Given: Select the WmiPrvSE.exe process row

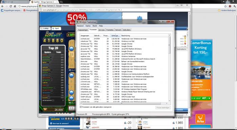Looking at the screenshot, I should coord(124,97).
